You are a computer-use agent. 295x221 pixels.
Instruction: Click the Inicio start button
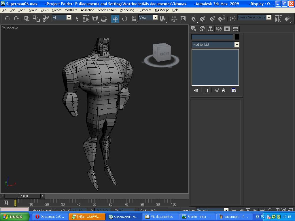[15, 217]
